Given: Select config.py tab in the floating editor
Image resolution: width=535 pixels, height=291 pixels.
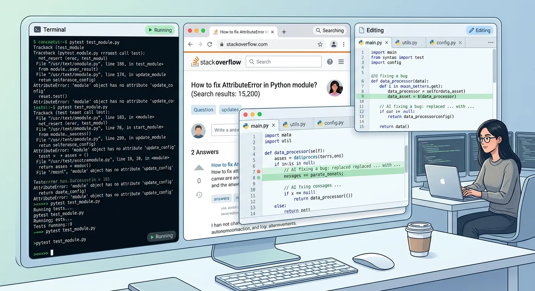Looking at the screenshot, I should (x=331, y=123).
